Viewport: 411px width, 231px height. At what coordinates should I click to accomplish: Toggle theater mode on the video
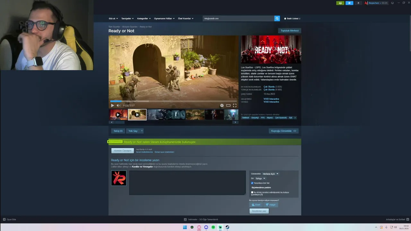(228, 105)
